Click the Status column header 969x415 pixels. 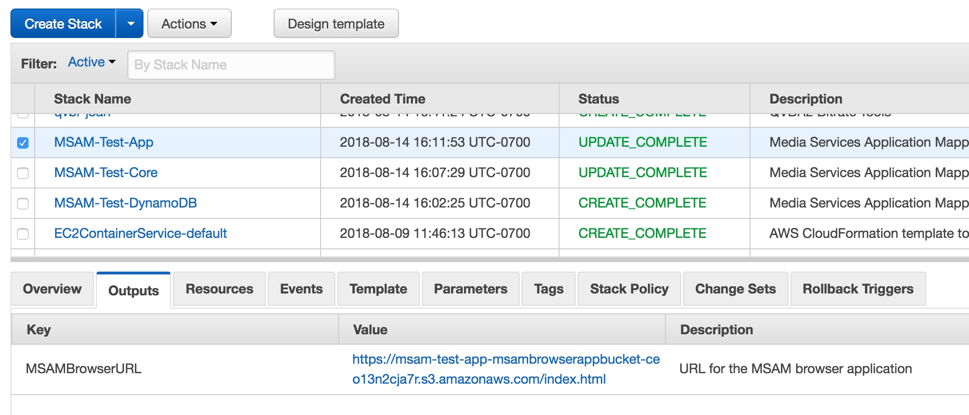click(x=655, y=99)
